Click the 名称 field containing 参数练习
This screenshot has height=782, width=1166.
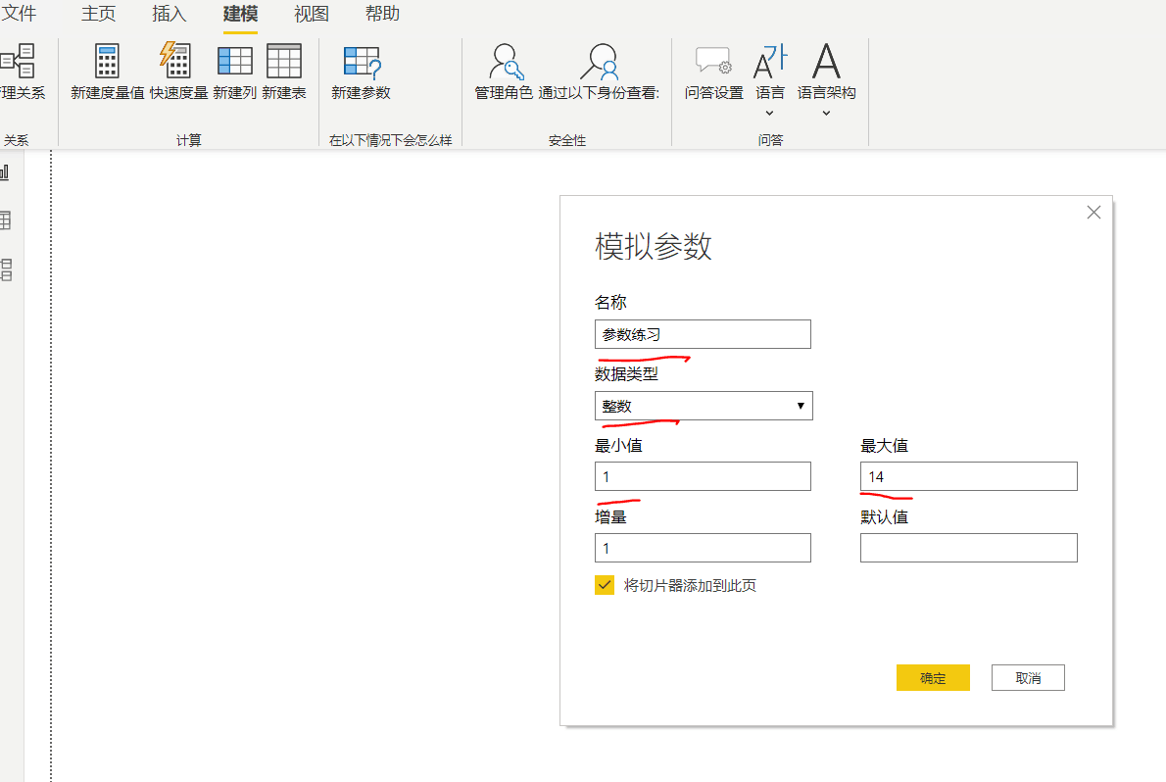(x=703, y=334)
